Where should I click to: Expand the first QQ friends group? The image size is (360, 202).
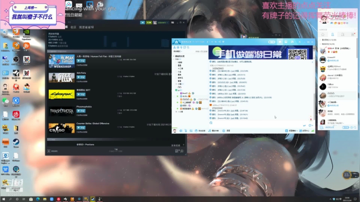(x=320, y=40)
